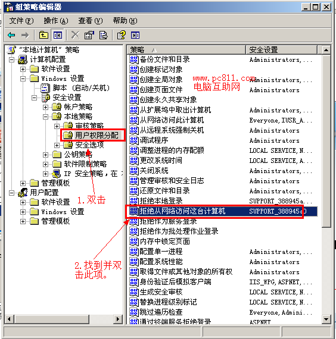Select 审核策略 in the tree
Image resolution: width=336 pixels, height=339 pixels.
point(89,126)
